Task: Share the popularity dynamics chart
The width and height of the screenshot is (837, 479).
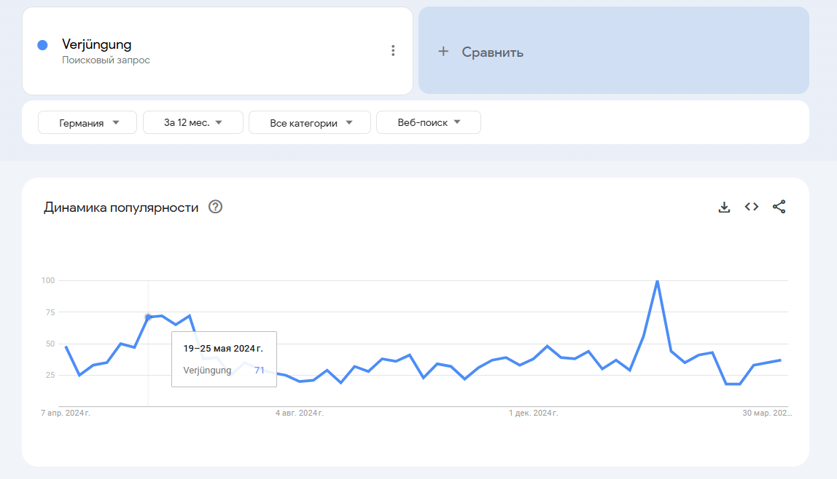Action: pos(779,207)
